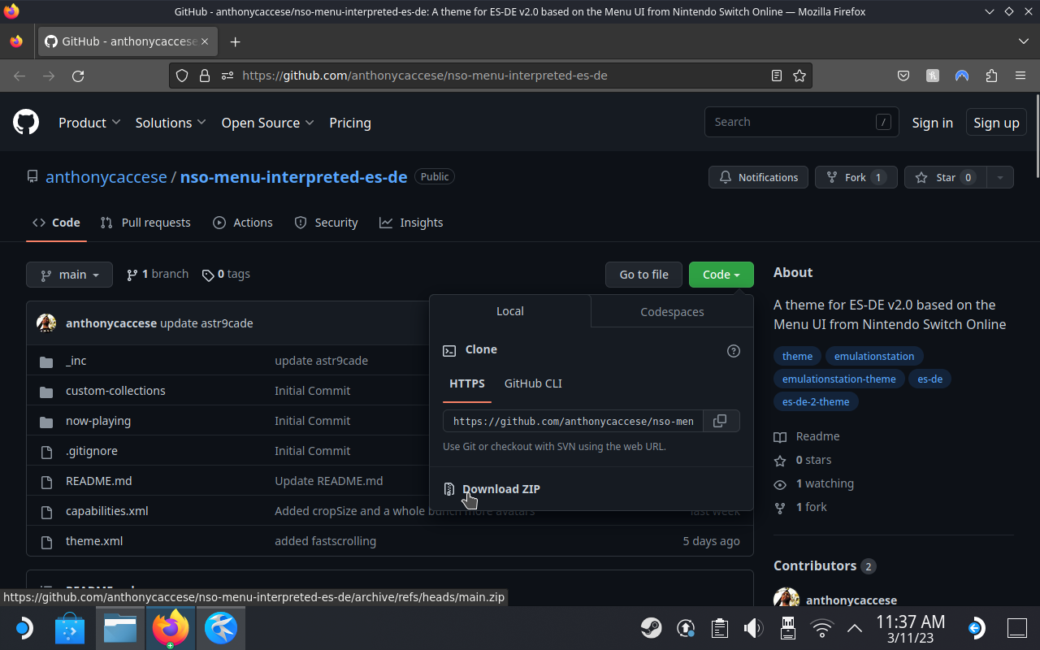Copy the repository HTTPS clone URL

[720, 420]
